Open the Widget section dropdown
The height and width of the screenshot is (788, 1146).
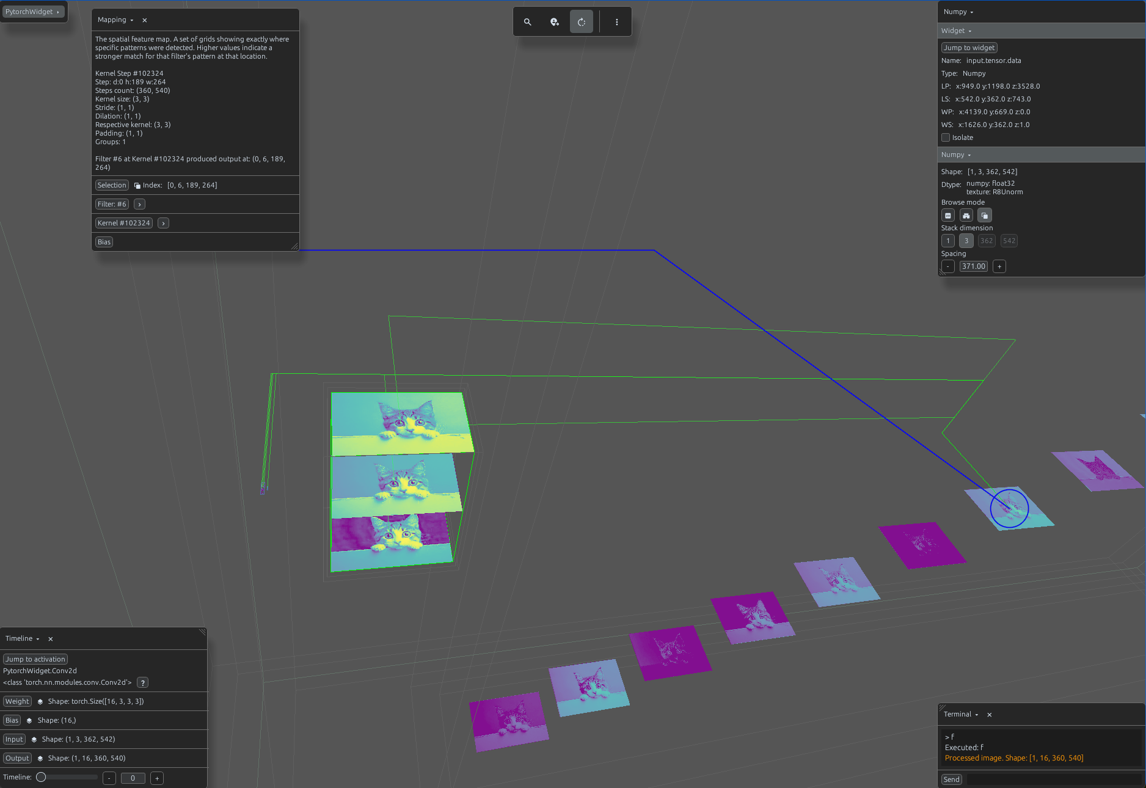point(957,31)
